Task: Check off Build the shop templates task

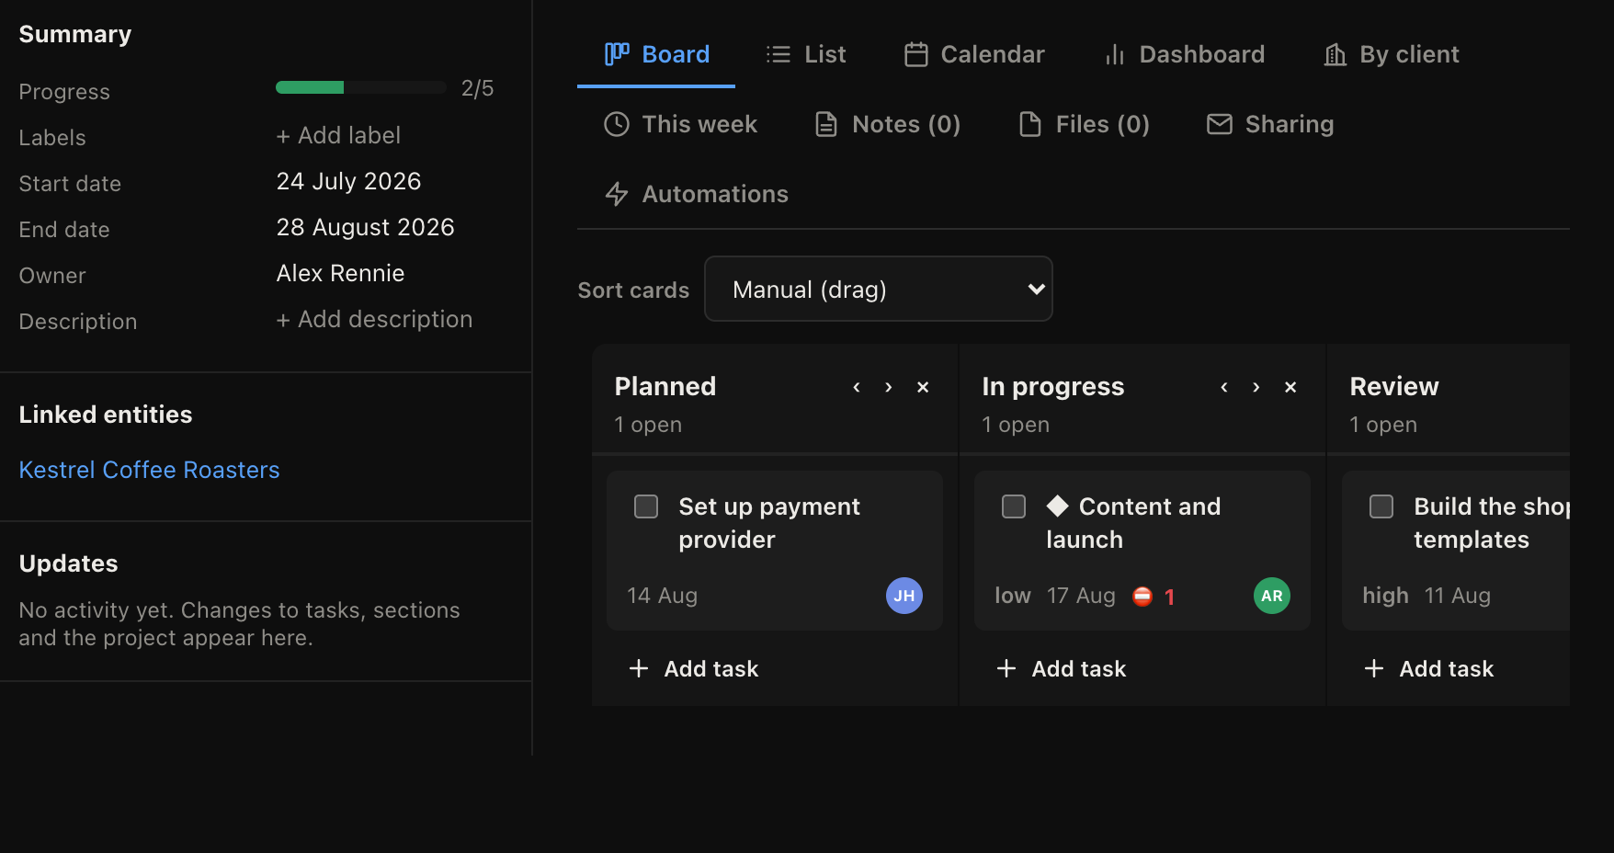Action: (x=1381, y=506)
